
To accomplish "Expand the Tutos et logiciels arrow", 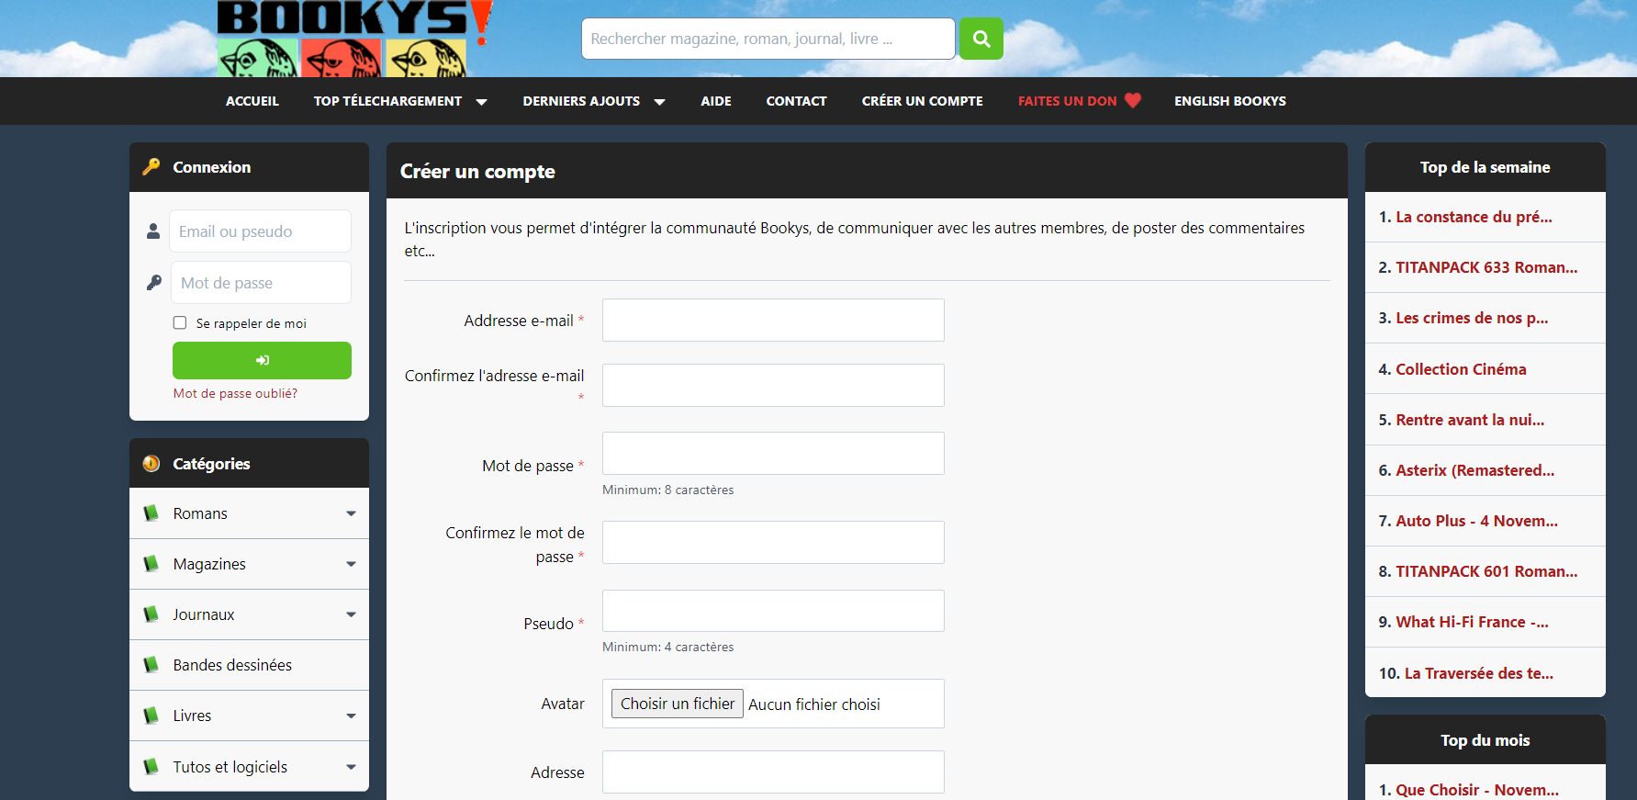I will pyautogui.click(x=351, y=767).
